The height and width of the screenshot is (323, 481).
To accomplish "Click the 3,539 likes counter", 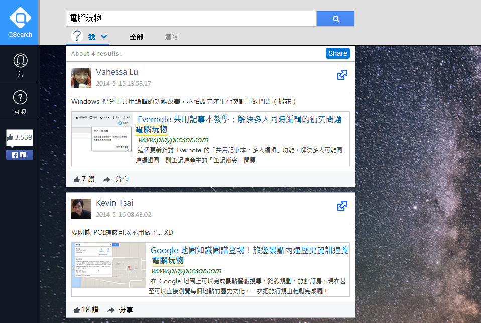I will click(x=20, y=137).
